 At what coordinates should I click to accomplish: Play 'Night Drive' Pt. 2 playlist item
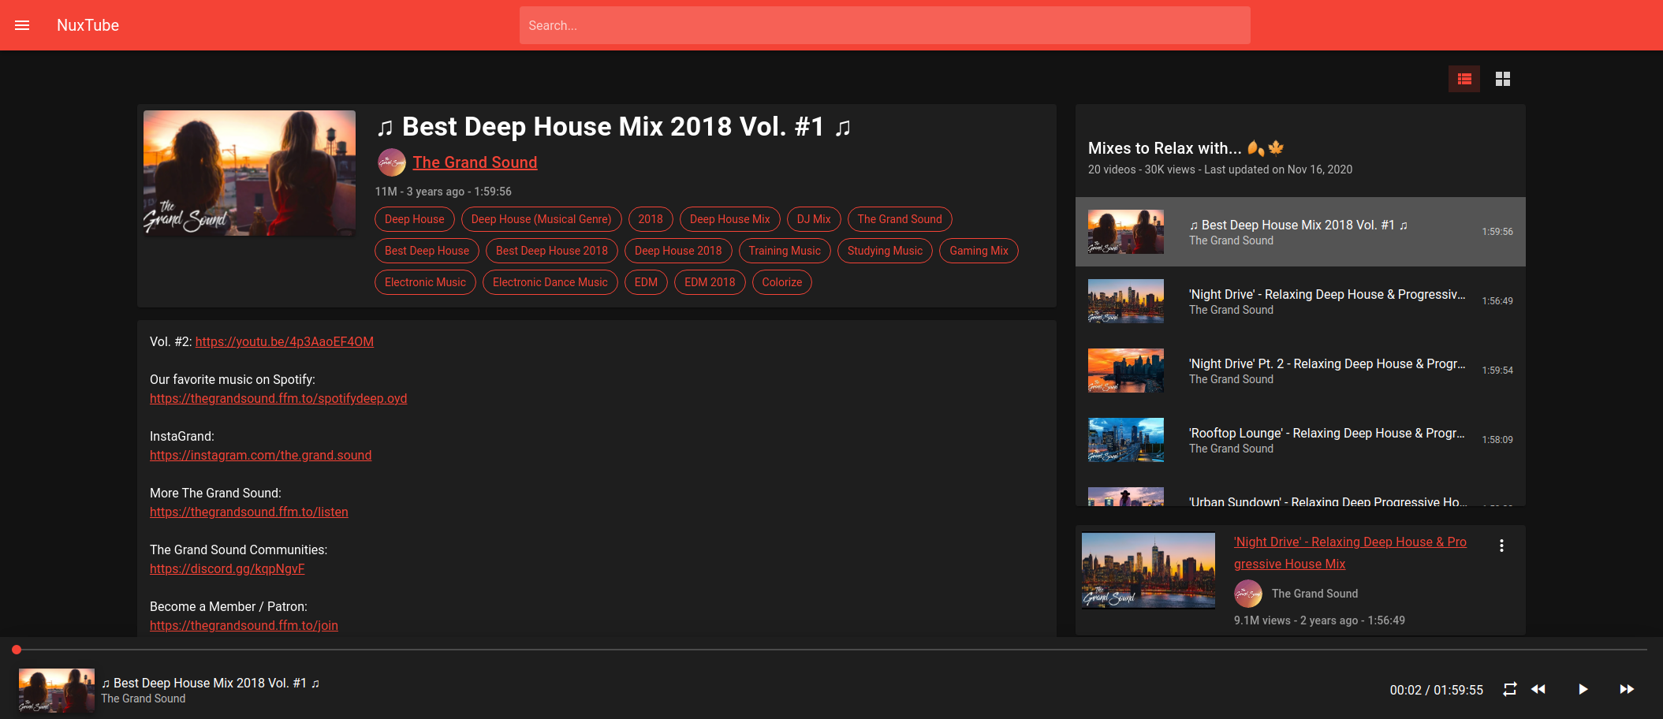tap(1300, 371)
